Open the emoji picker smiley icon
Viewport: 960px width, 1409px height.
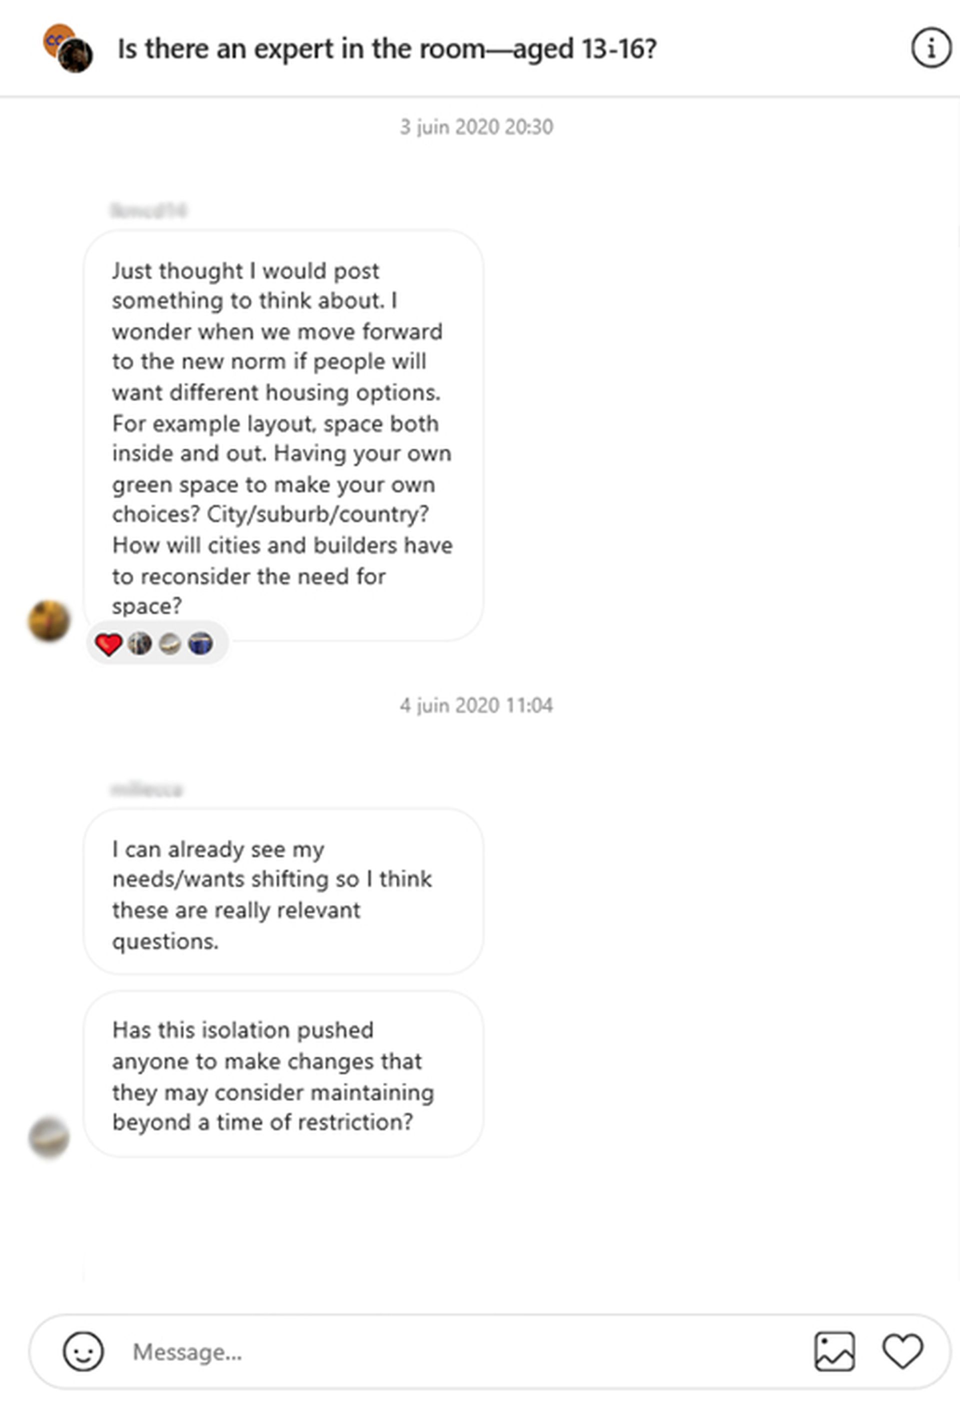[83, 1351]
